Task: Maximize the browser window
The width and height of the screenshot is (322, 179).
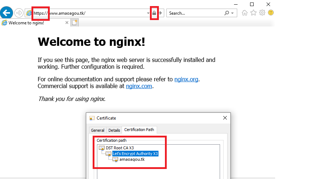Action: coord(252,4)
